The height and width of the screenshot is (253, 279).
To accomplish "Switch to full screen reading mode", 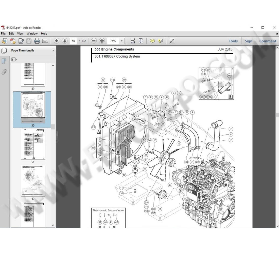I will 172,41.
